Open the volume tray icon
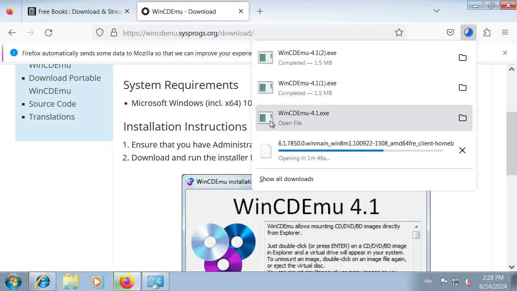Image resolution: width=517 pixels, height=291 pixels. click(x=468, y=281)
